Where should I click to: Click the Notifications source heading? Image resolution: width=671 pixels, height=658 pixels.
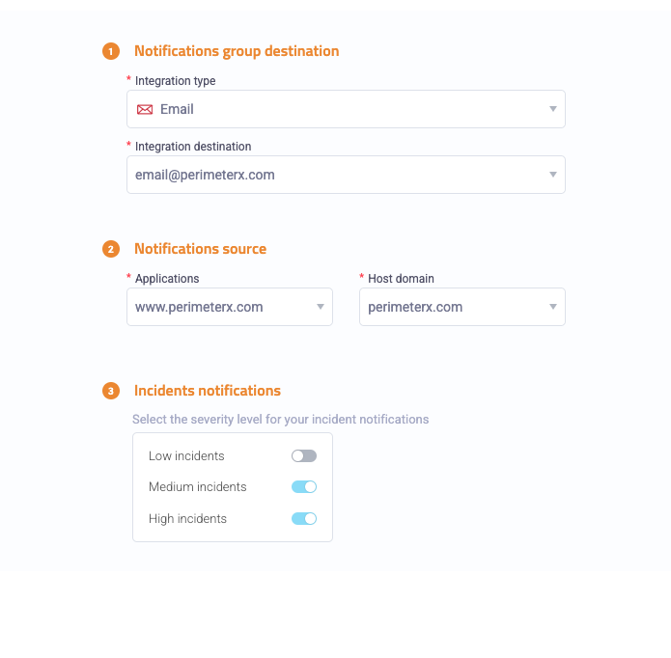click(x=200, y=249)
